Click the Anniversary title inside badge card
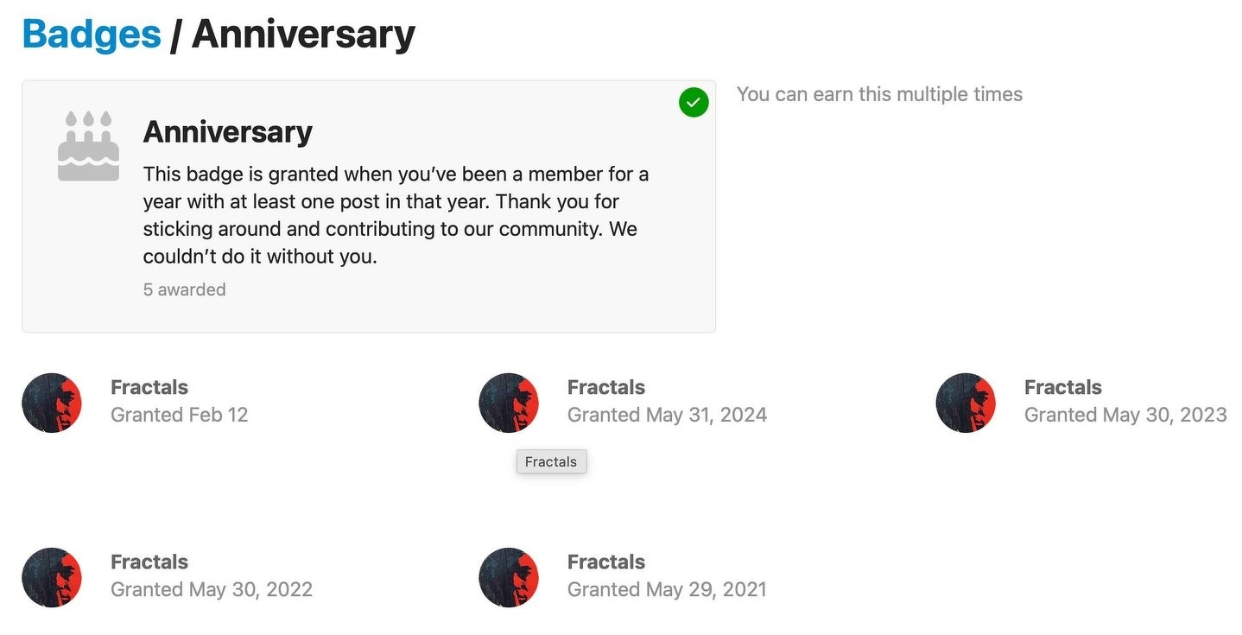Viewport: 1242px width, 635px height. 227,132
